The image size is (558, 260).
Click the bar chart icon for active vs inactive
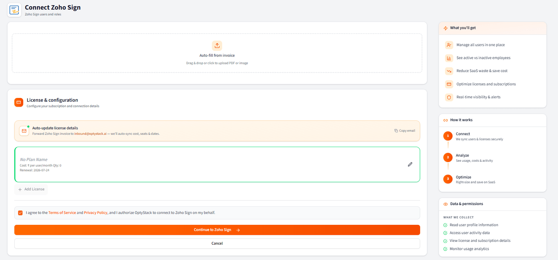(449, 58)
